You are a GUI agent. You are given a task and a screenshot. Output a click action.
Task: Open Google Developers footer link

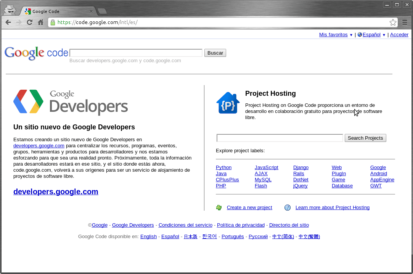tap(133, 225)
